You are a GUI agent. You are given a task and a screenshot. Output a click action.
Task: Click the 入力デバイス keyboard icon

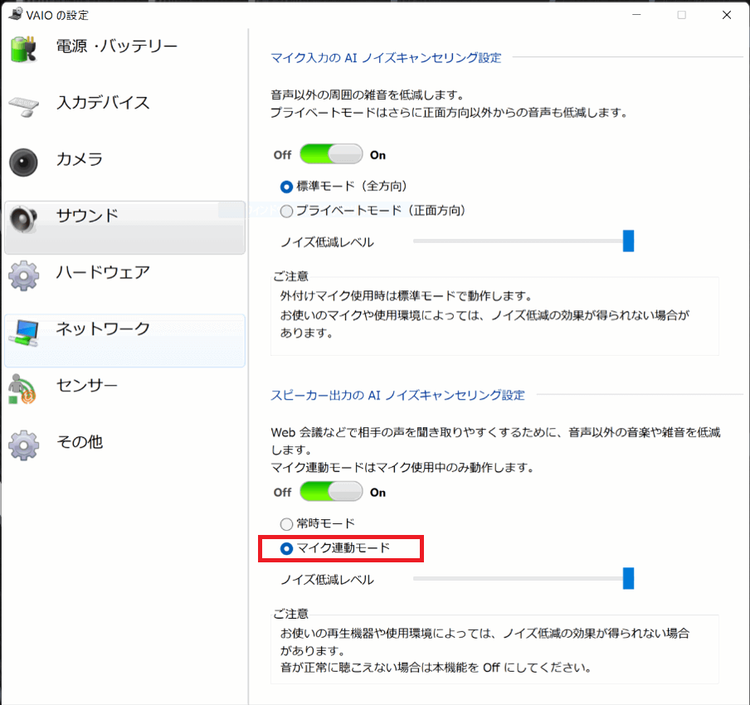[23, 106]
